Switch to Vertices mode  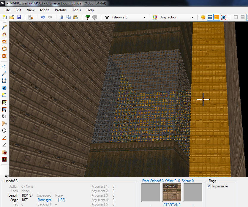click(4, 67)
